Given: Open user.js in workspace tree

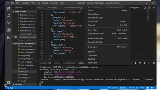Looking at the screenshot, I should 24,81.
